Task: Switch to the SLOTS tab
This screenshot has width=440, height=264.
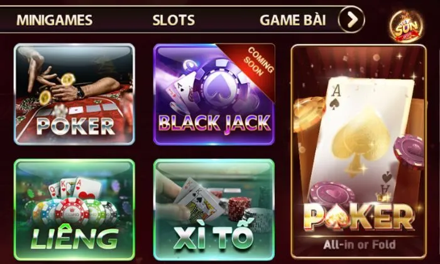Action: click(x=173, y=20)
